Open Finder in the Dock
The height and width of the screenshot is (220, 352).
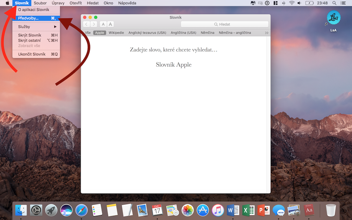(x=21, y=210)
